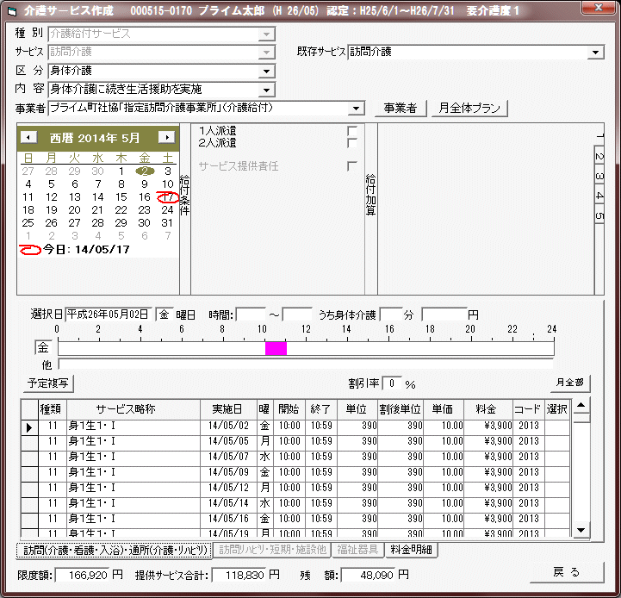Open the 区分 dropdown showing 身体介護
The image size is (621, 598).
tap(266, 71)
